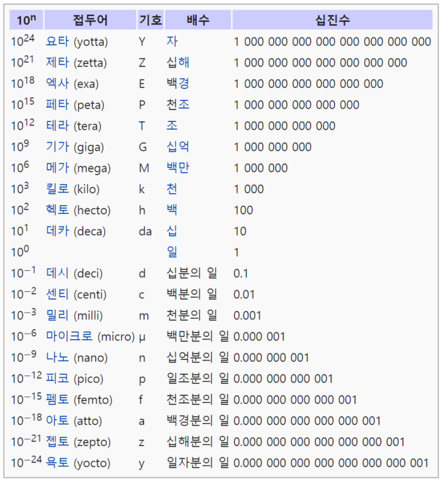Open the 제타 (zetta) prefix link
Screen dimensions: 442x482
(x=57, y=62)
